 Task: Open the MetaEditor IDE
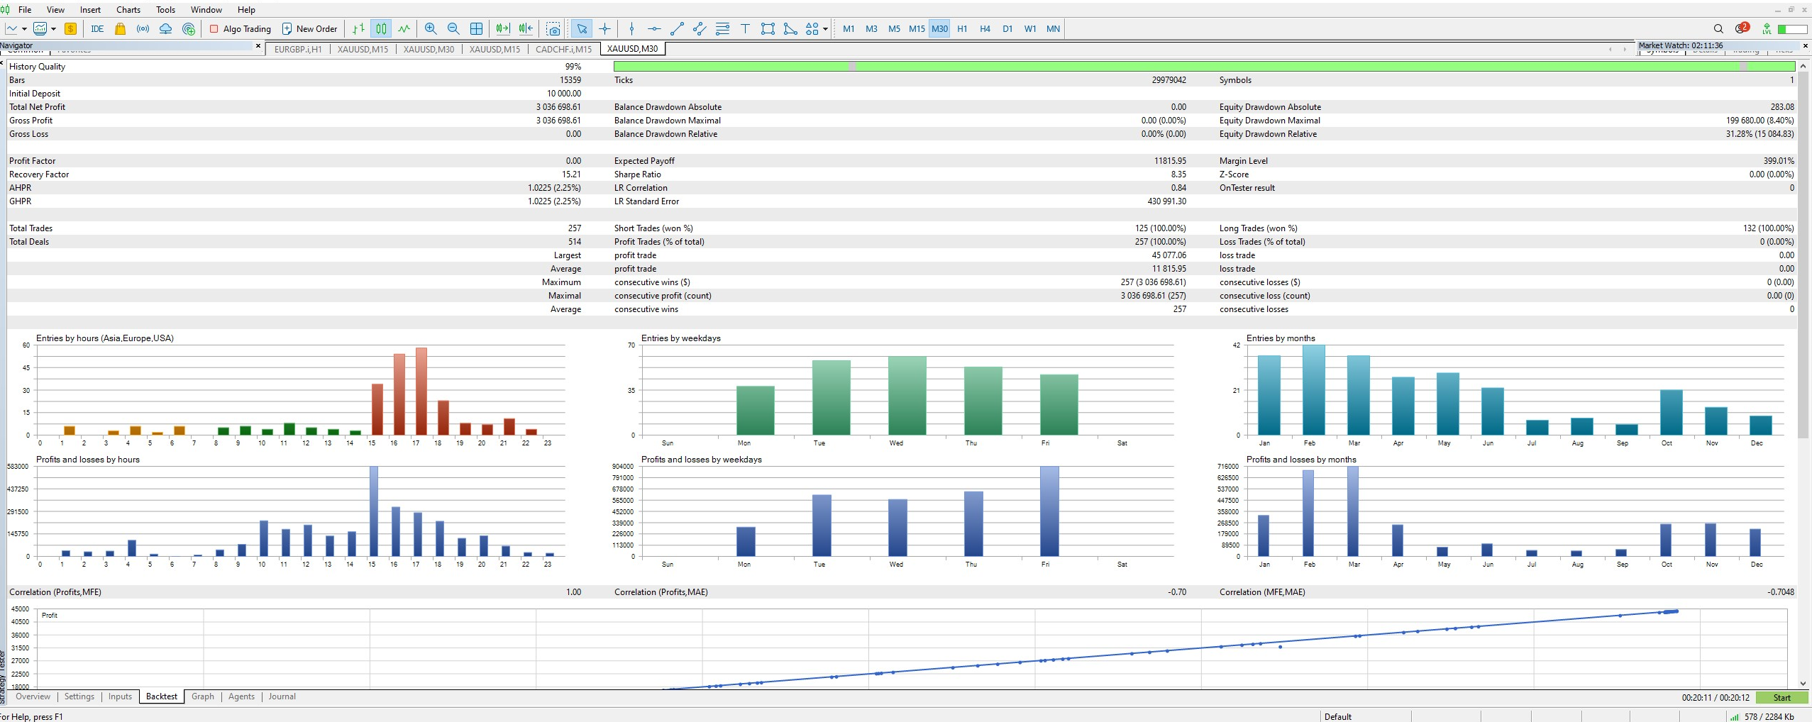97,29
